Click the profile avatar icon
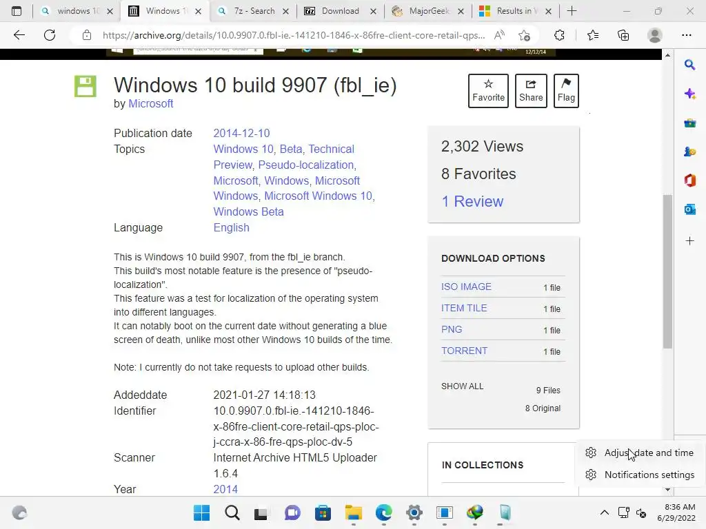 655,35
